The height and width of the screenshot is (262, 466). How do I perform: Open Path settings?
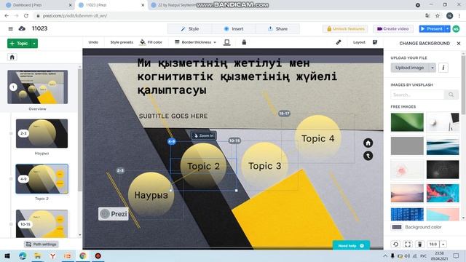tap(42, 245)
